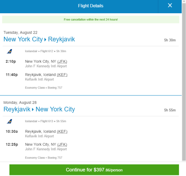Image resolution: width=186 pixels, height=176 pixels.
Task: Click the free cancellation notice banner
Action: (91, 20)
